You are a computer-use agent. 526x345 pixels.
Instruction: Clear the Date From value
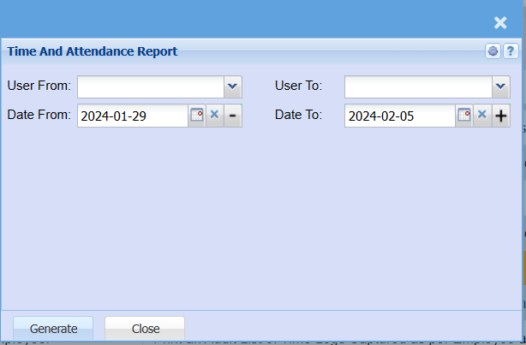(215, 116)
